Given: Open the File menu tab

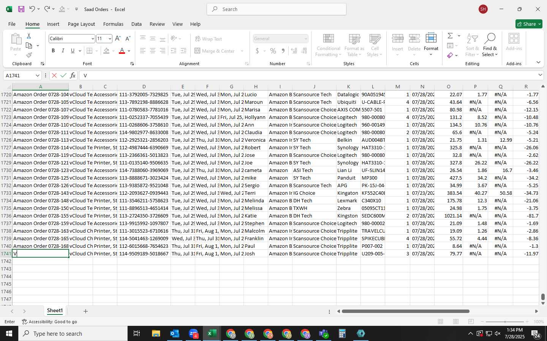Looking at the screenshot, I should click(12, 24).
